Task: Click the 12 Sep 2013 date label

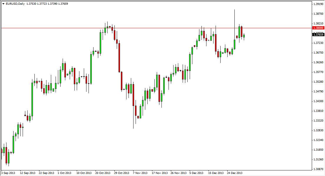Action: pos(28,173)
